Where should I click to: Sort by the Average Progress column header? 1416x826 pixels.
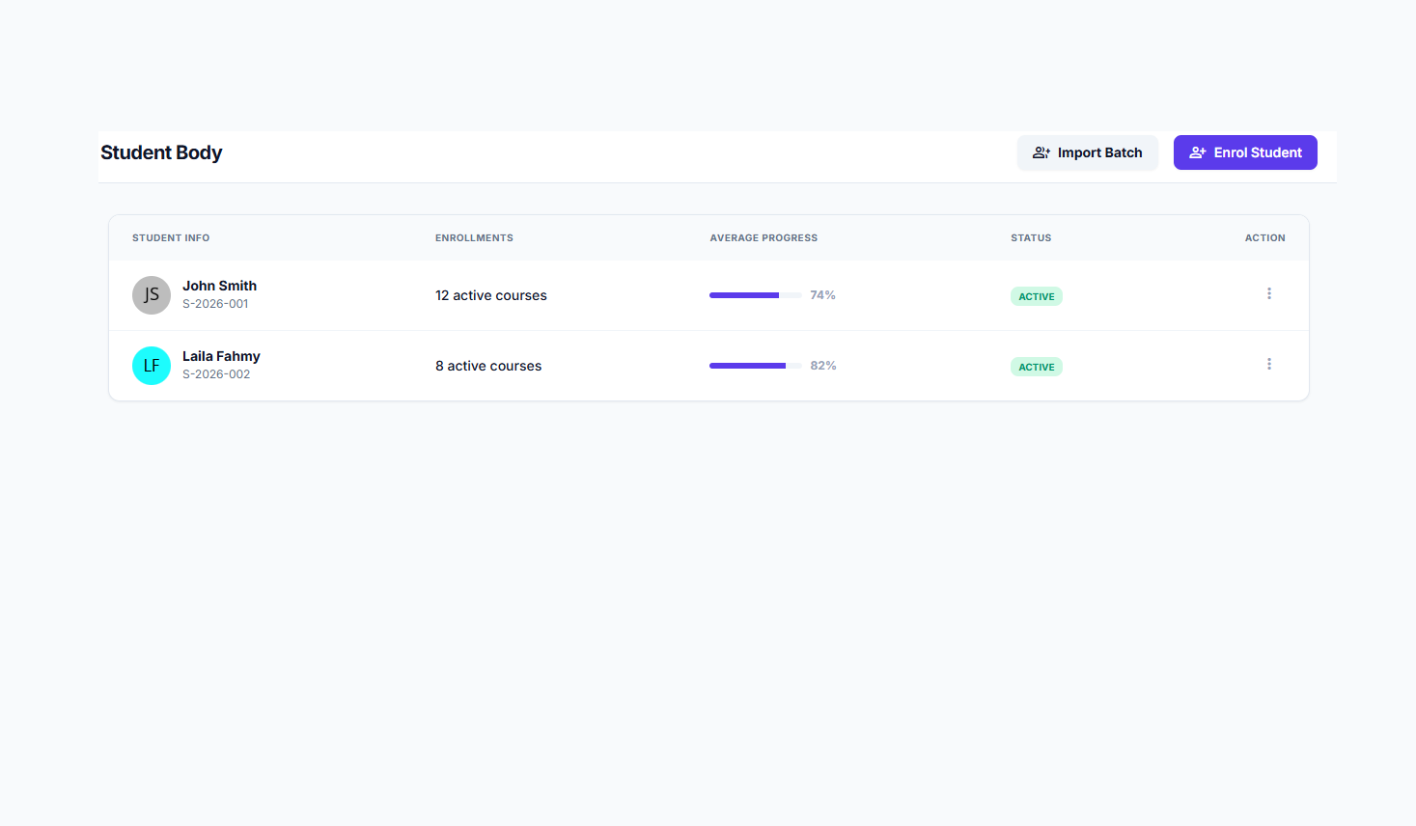pyautogui.click(x=764, y=237)
